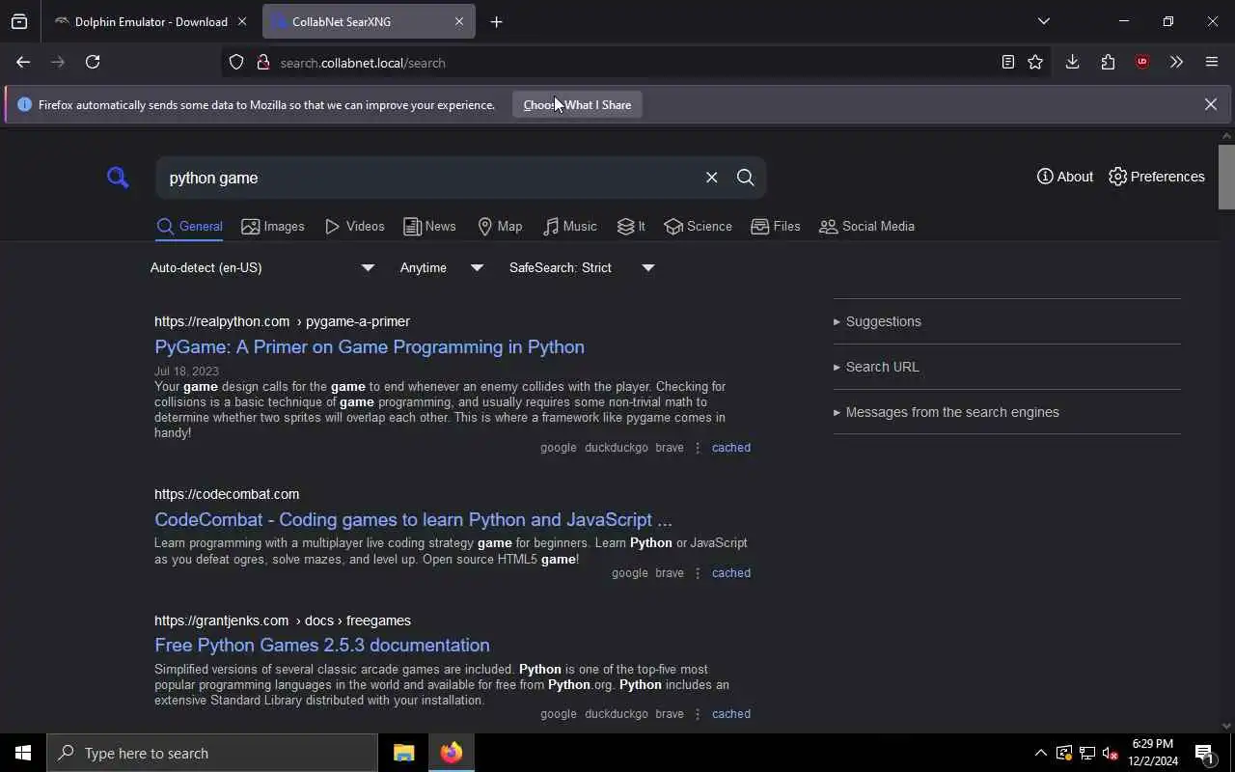Open more options dots for PyGame result
1235x772 pixels.
pyautogui.click(x=698, y=448)
